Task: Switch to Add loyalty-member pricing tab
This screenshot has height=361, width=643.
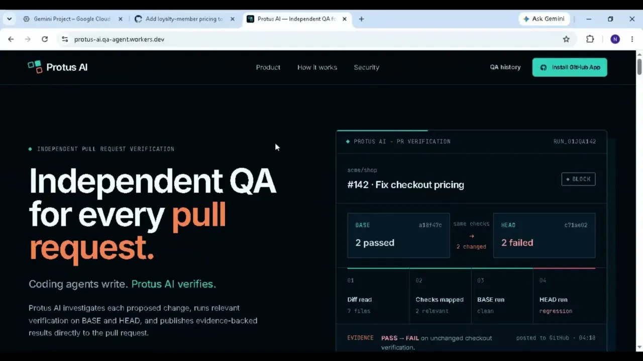Action: tap(184, 19)
